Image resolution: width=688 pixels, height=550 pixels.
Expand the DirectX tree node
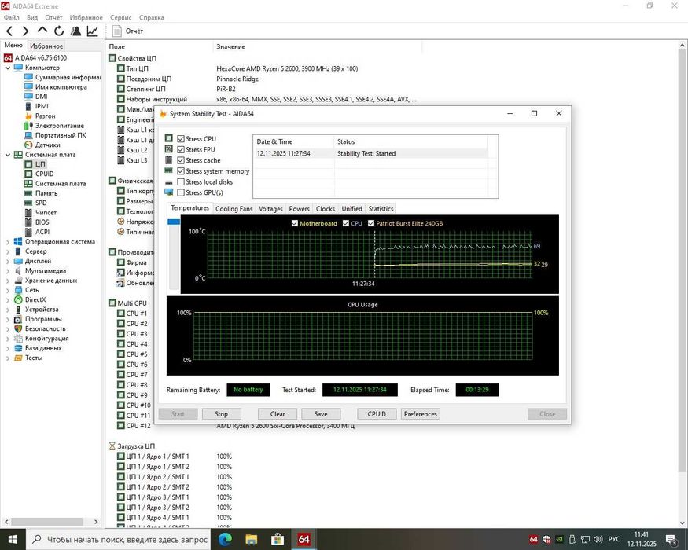click(7, 300)
